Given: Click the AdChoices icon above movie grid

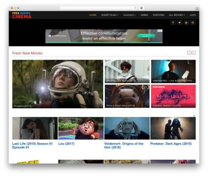Looking at the screenshot, I should pos(194,116).
